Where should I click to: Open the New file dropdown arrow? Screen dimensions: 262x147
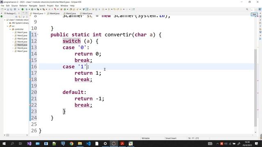tap(5, 9)
